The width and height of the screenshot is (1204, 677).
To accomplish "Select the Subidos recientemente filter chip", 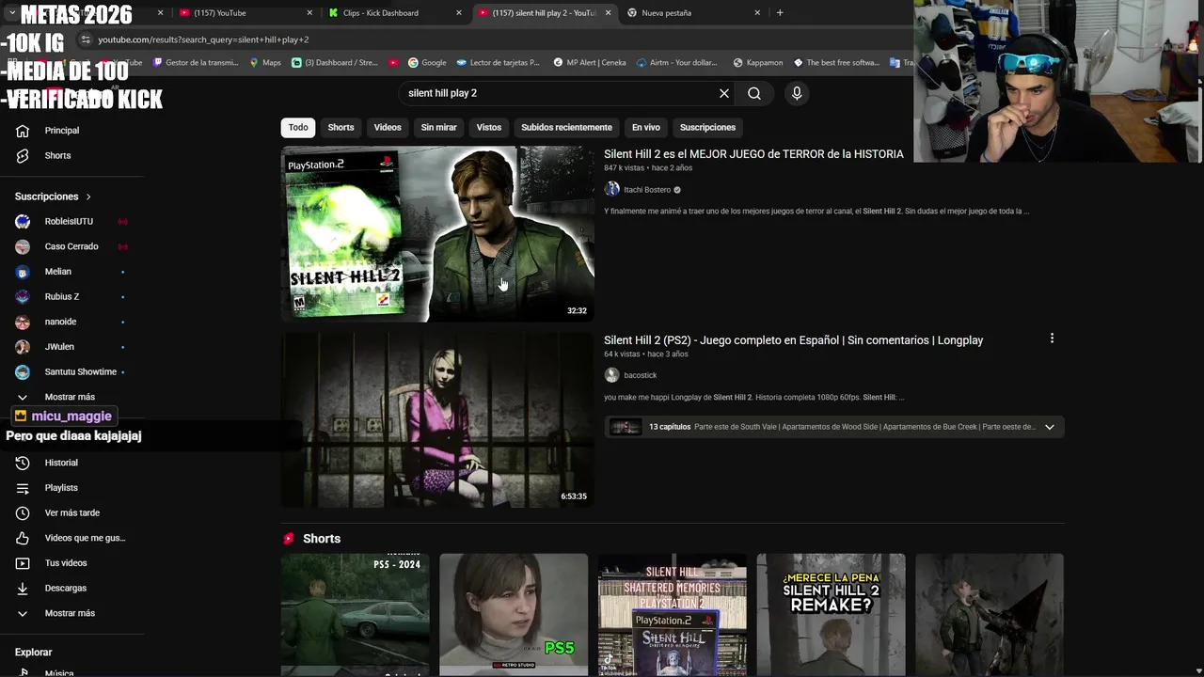I will (x=566, y=127).
